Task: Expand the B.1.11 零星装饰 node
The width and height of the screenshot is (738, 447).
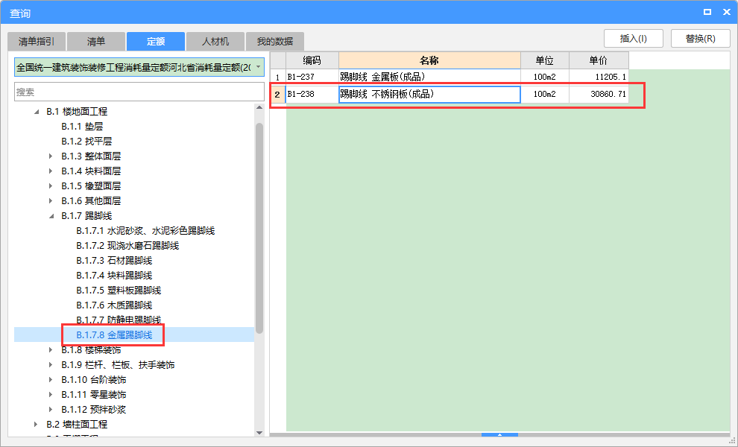Action: pyautogui.click(x=51, y=395)
